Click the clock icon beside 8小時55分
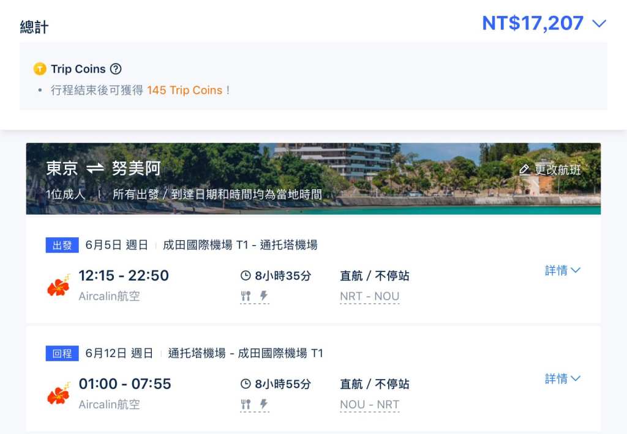 pyautogui.click(x=246, y=384)
